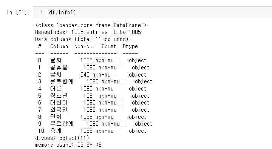Select column name 어른 in row 4
This screenshot has width=272, height=149.
[x=56, y=89]
